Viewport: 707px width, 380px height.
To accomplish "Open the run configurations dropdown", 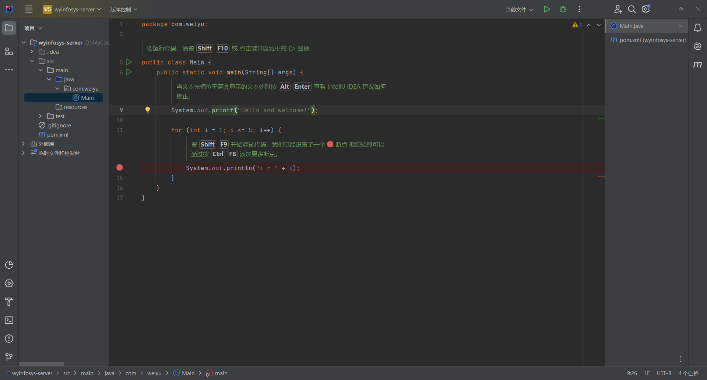I will pos(518,9).
